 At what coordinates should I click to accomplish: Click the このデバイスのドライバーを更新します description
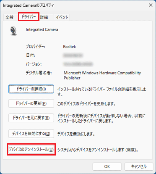click(x=86, y=104)
